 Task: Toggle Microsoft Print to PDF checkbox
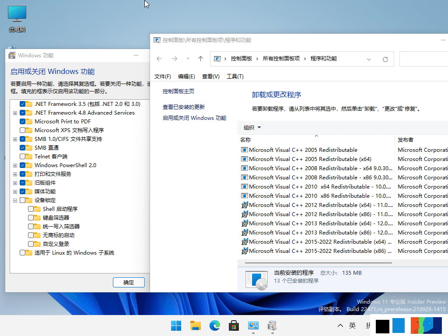point(23,122)
